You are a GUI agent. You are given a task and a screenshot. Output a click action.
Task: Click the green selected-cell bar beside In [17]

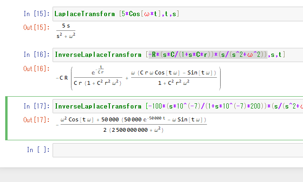[6, 118]
